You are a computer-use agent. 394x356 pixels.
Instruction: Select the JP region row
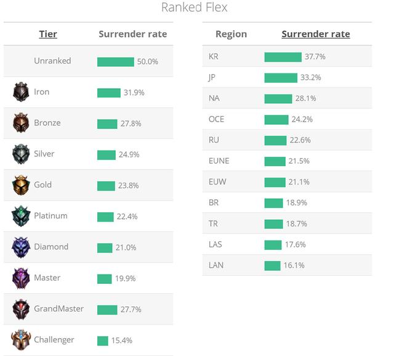point(287,78)
